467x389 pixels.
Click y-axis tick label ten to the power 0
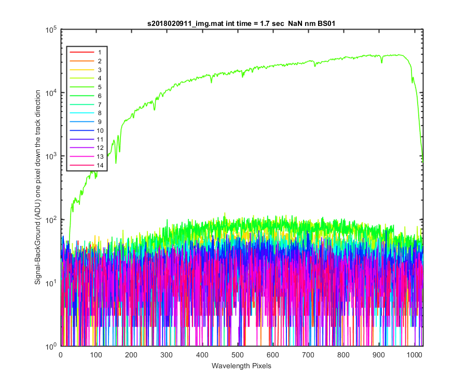pos(51,346)
